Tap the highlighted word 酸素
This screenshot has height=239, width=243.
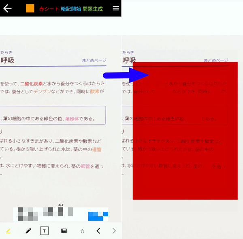point(95,91)
